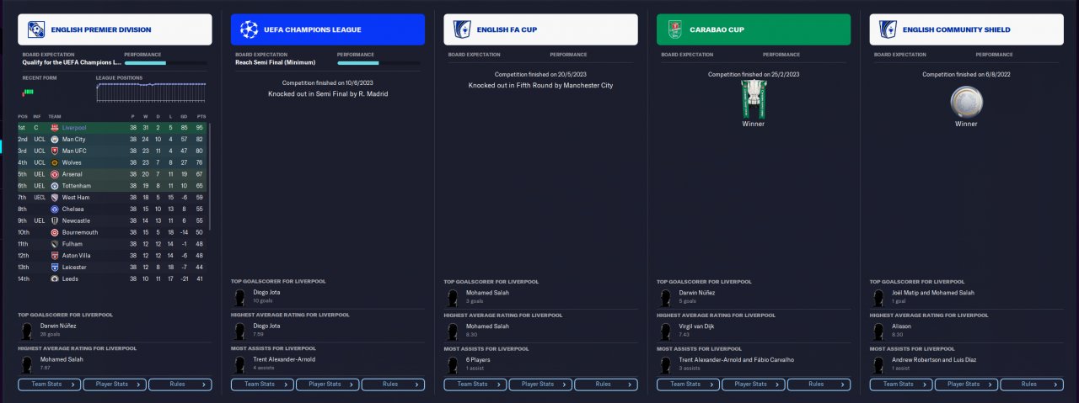Open Team Stats for Carabao Cup
This screenshot has width=1079, height=403.
[x=689, y=384]
